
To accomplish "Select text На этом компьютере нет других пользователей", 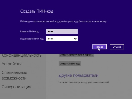I will point(84,82).
